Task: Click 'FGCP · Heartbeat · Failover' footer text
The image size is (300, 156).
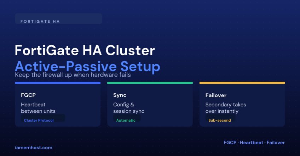Action: [254, 143]
